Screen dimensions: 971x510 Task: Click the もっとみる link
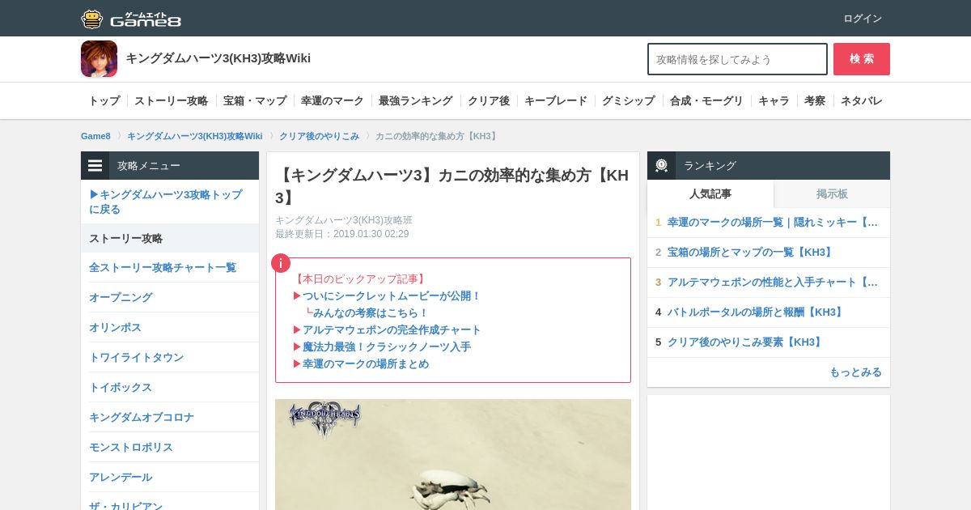click(855, 372)
